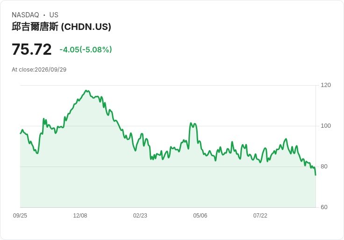The height and width of the screenshot is (240, 344).
Task: Click the NASDAQ exchange label
Action: [x=25, y=15]
